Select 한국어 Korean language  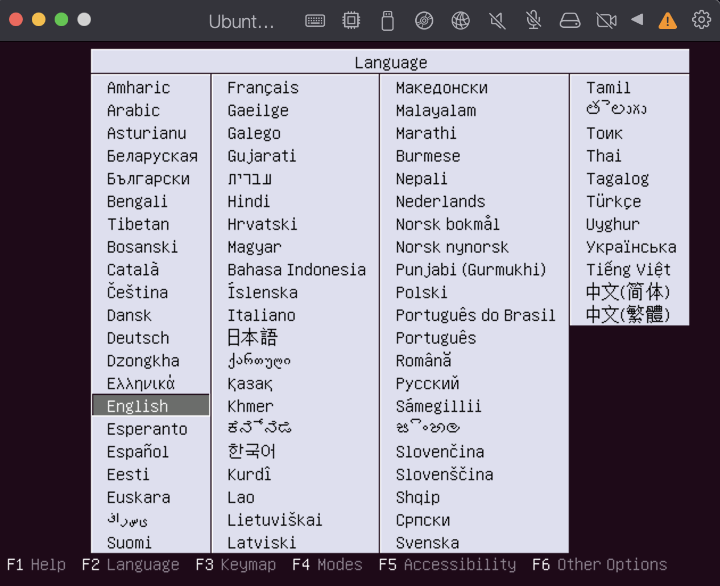252,451
